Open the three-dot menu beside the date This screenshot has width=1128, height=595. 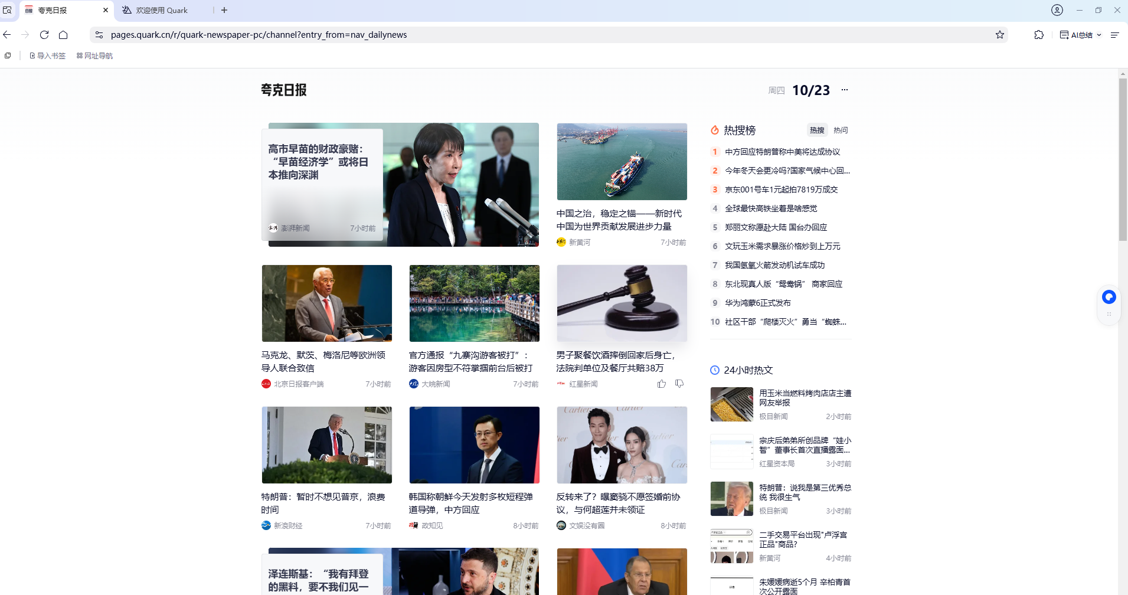coord(845,90)
